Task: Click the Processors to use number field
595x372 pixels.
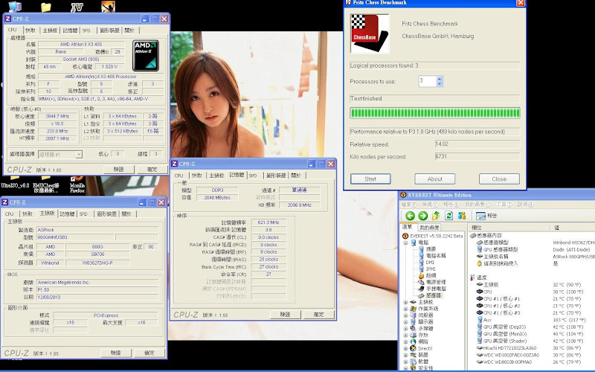Action: pyautogui.click(x=427, y=81)
